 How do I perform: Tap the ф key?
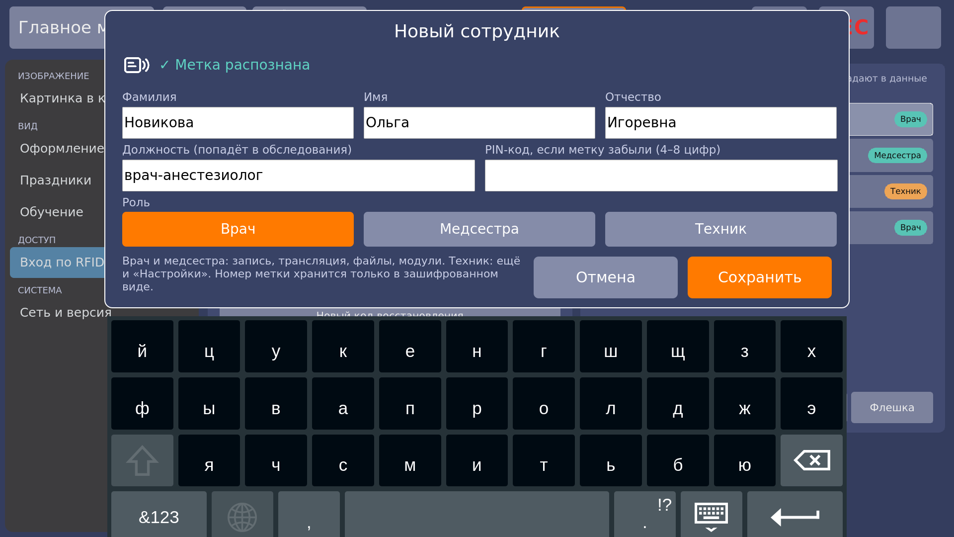click(142, 403)
